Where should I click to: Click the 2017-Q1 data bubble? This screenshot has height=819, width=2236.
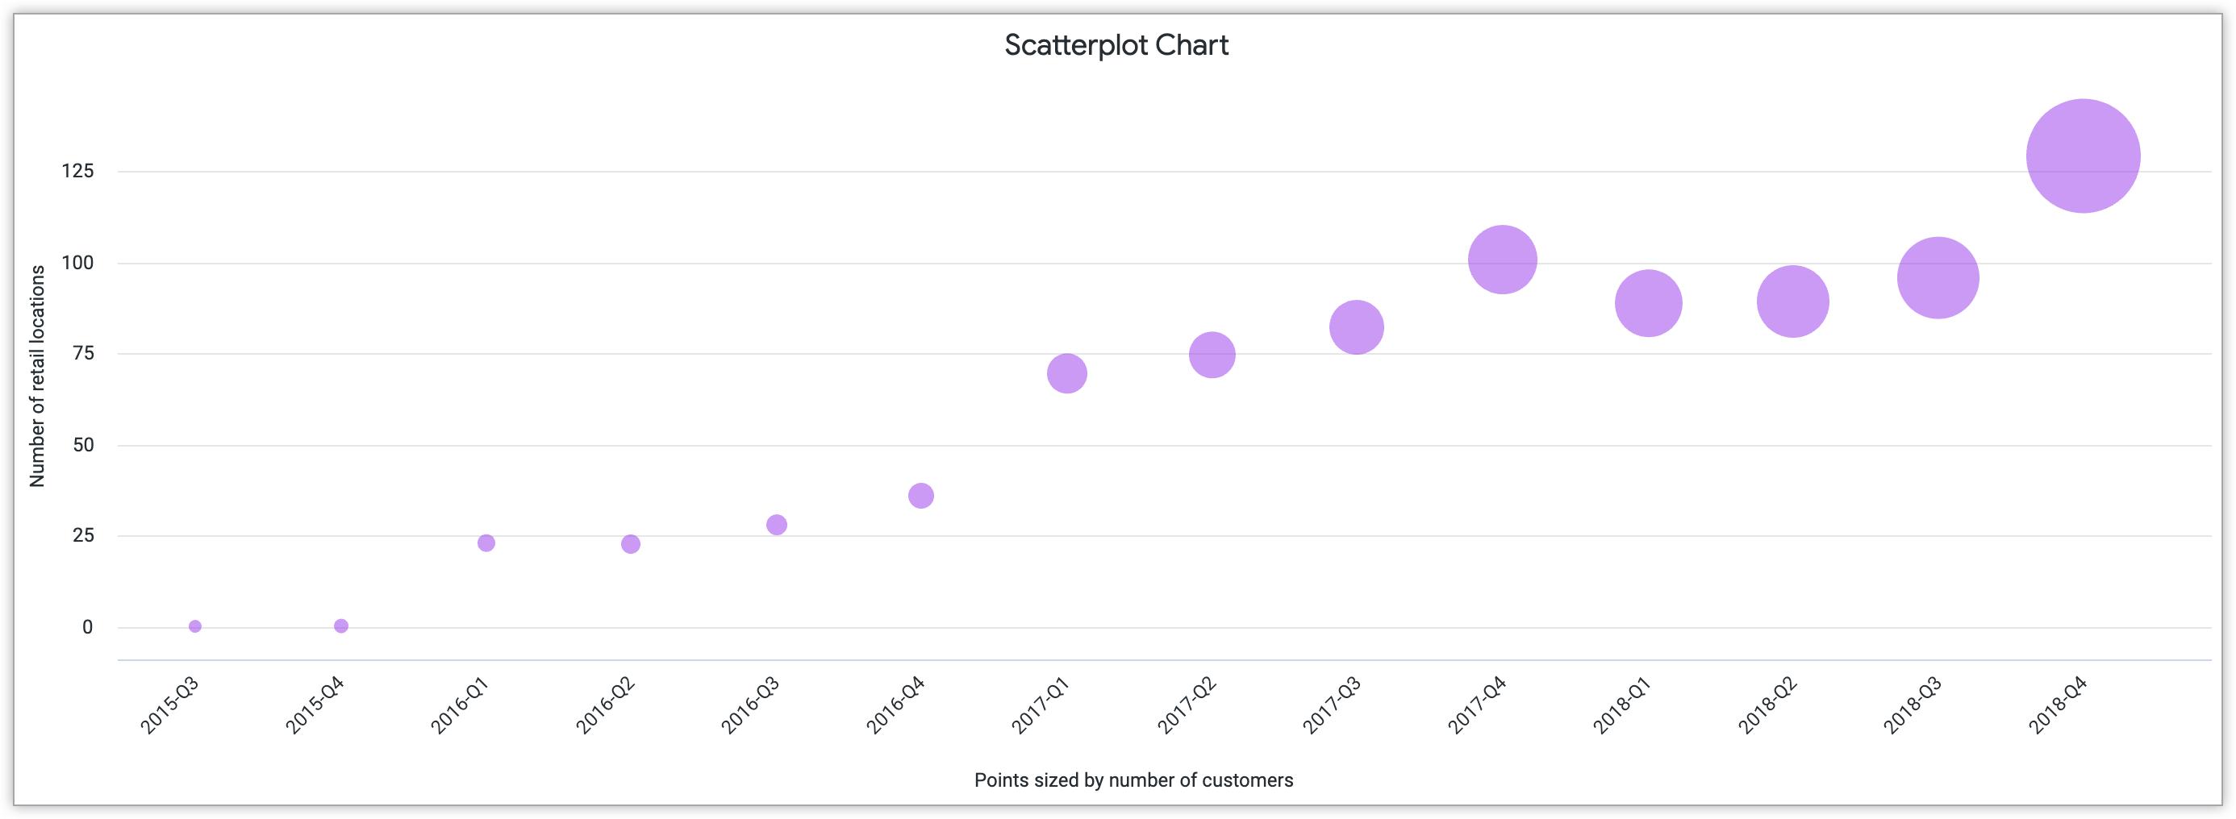coord(1067,373)
